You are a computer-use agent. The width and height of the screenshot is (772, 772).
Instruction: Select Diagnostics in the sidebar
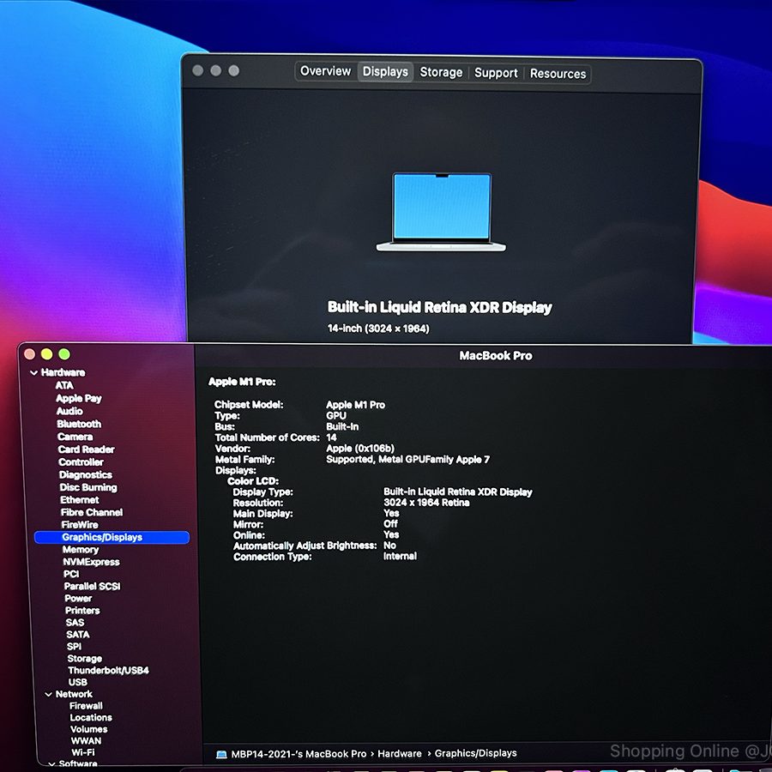[x=86, y=475]
